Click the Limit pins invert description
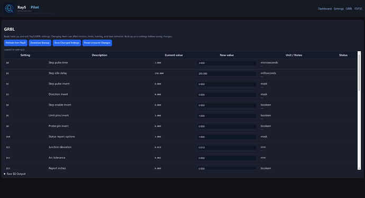 tap(58, 116)
